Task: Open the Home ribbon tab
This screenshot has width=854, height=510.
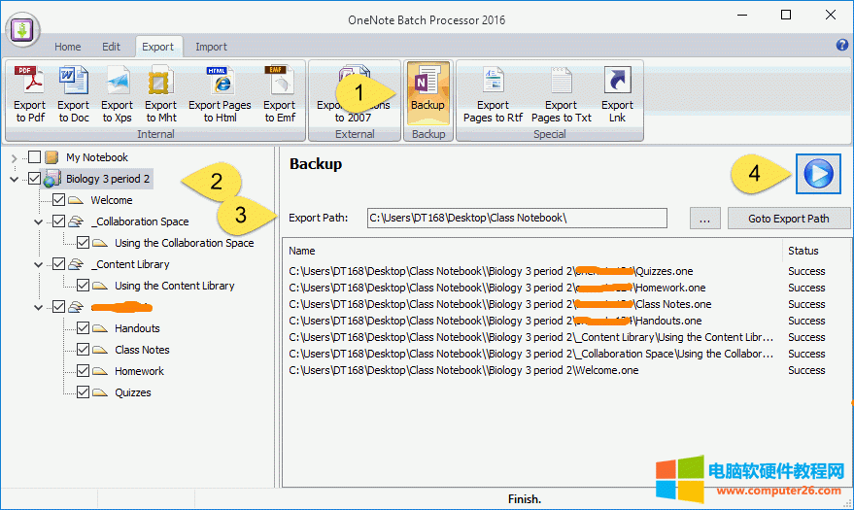Action: pos(68,47)
